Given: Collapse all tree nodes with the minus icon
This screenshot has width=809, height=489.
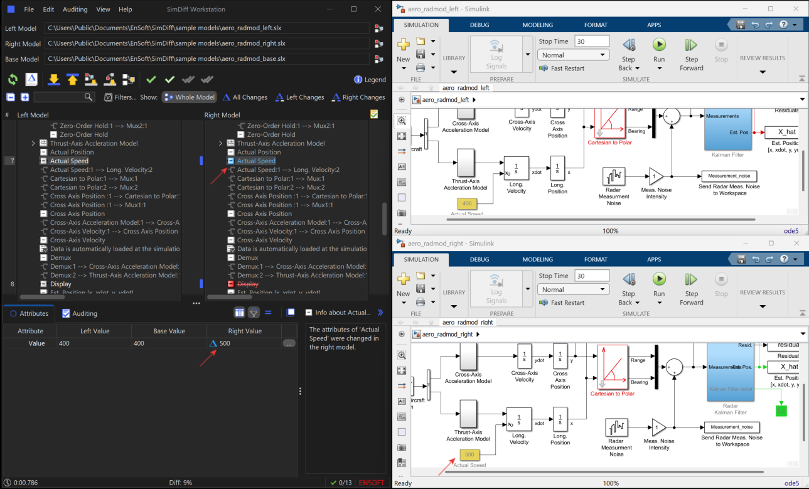Looking at the screenshot, I should point(11,97).
